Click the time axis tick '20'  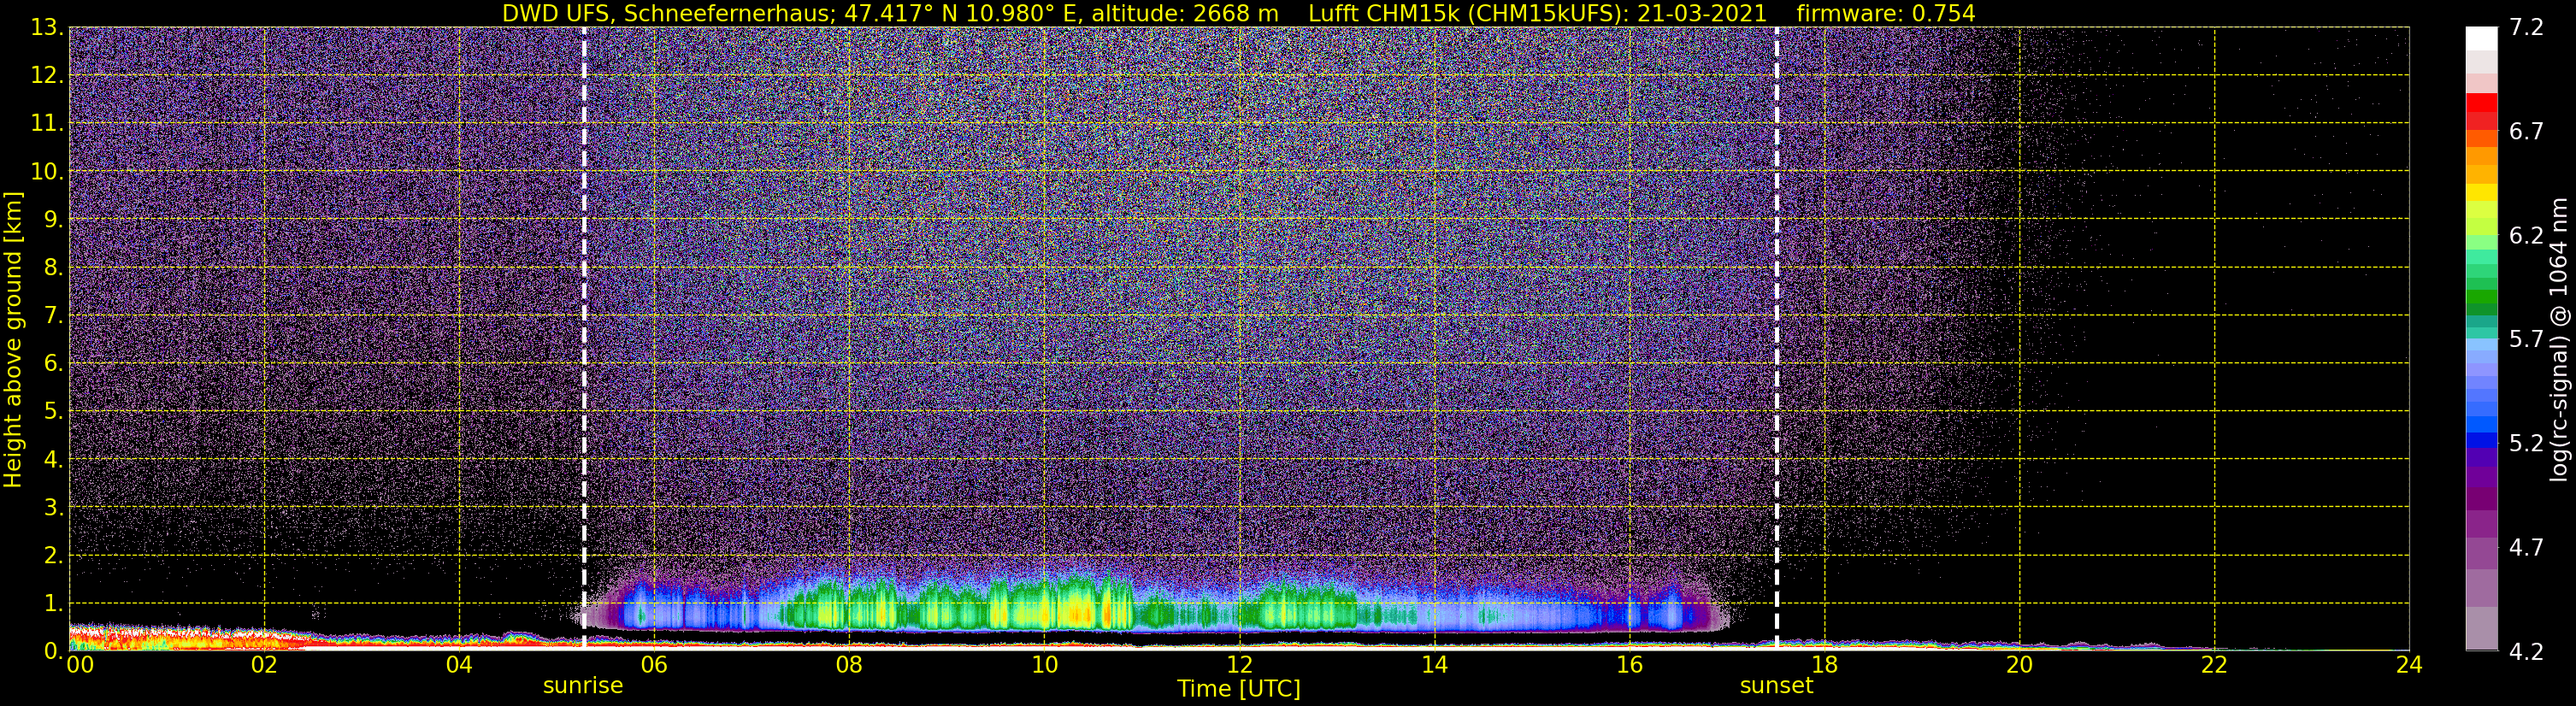[2019, 665]
